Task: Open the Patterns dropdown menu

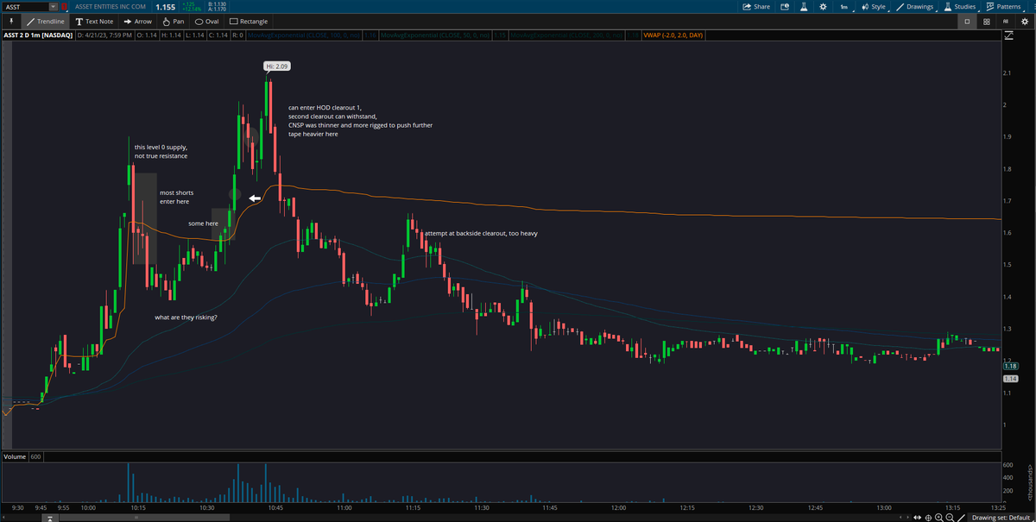Action: pyautogui.click(x=1004, y=7)
